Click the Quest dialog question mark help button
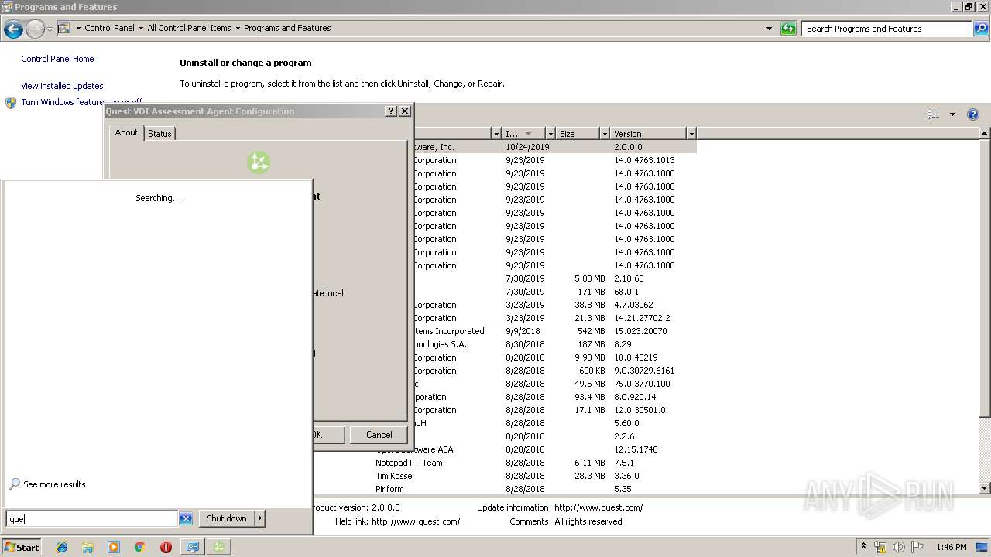The width and height of the screenshot is (991, 557). (391, 111)
